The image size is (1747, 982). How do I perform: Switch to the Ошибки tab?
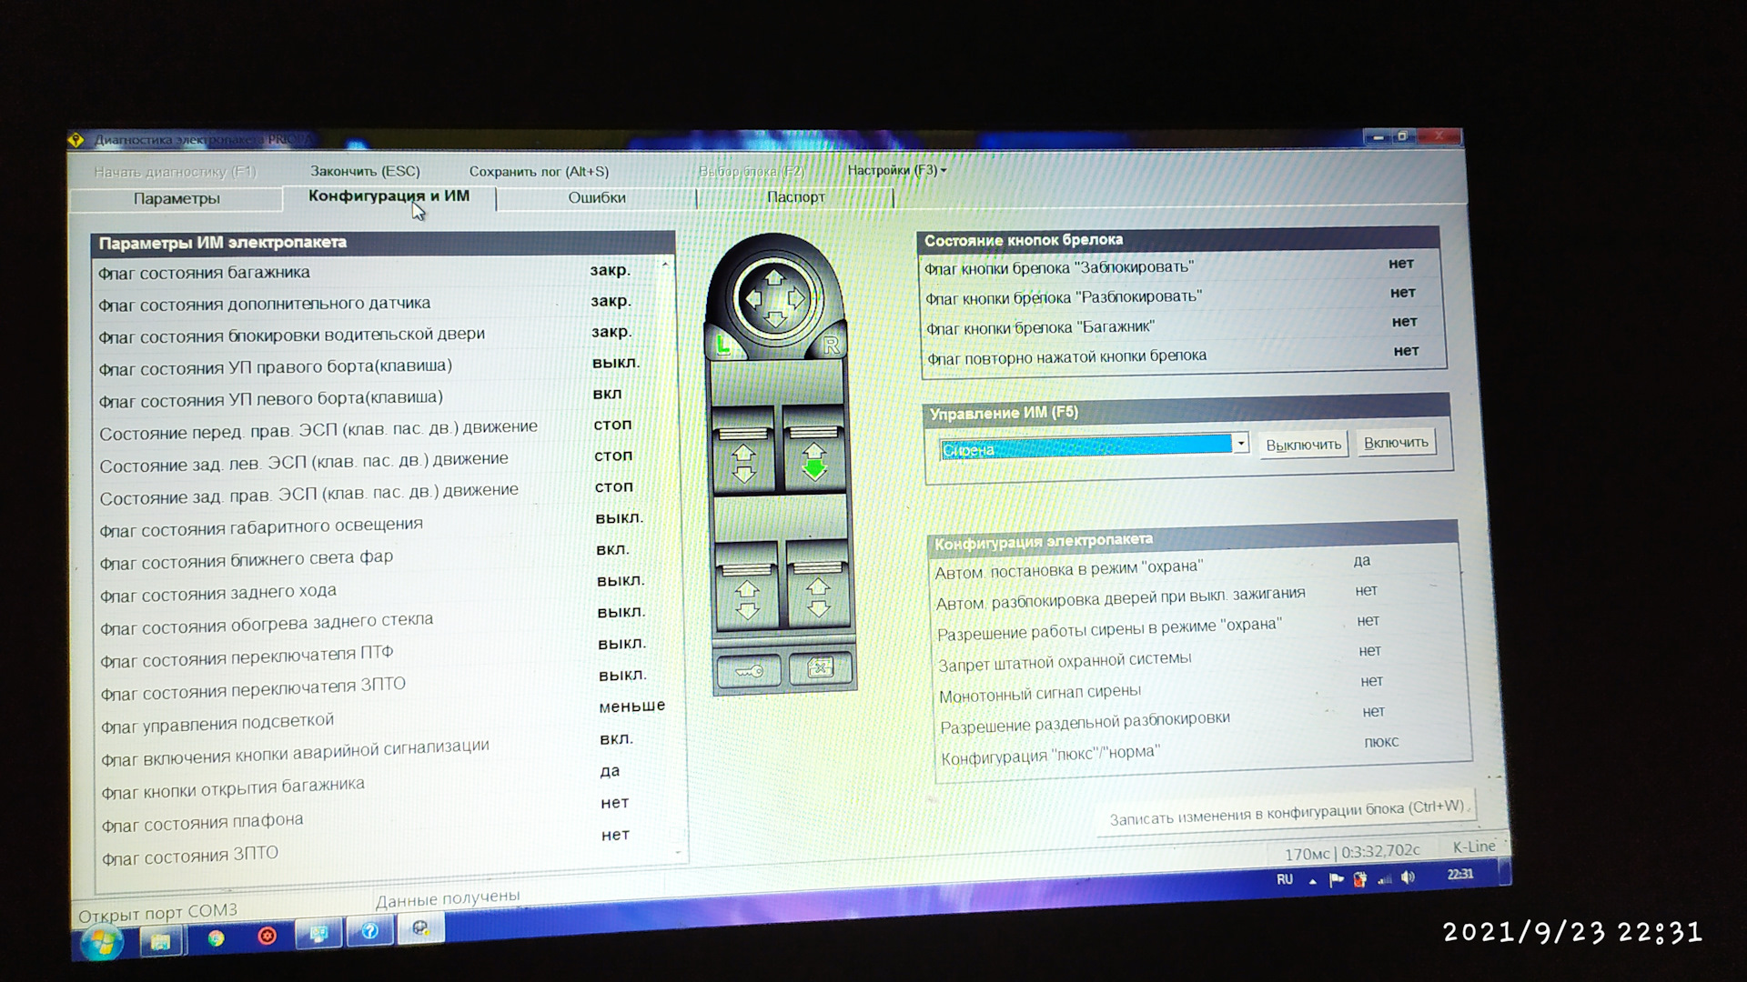tap(597, 198)
